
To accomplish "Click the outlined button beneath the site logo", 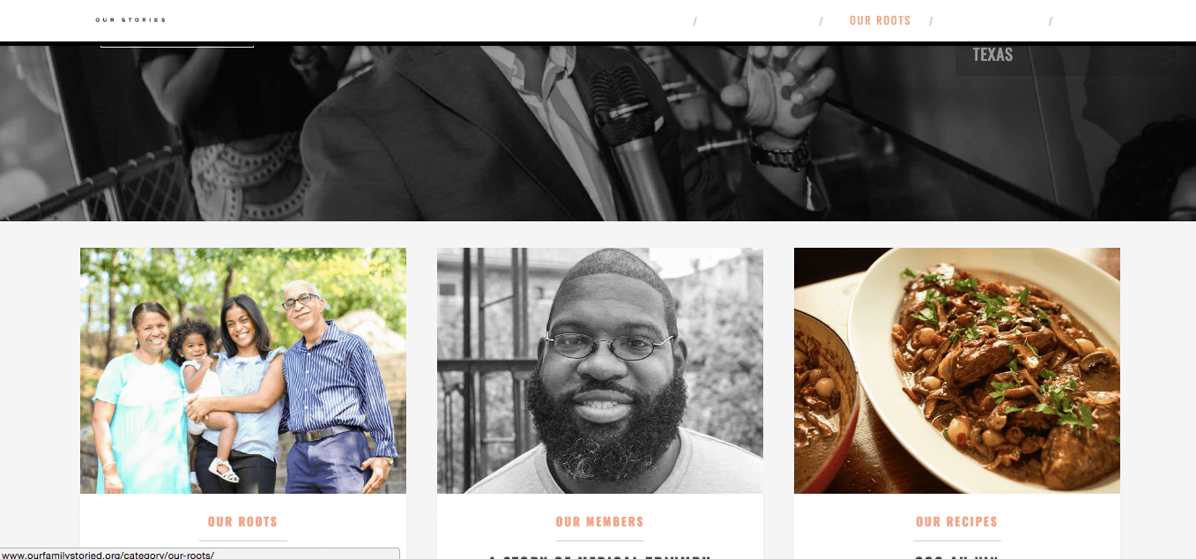I will (x=177, y=44).
